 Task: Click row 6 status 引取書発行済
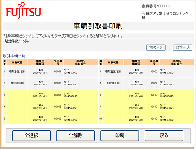click(113, 71)
